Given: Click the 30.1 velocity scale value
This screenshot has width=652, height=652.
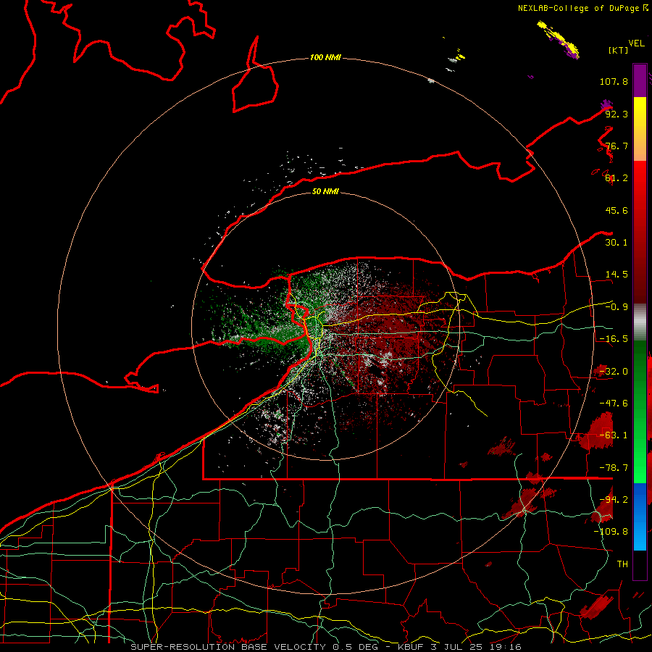Looking at the screenshot, I should click(617, 243).
